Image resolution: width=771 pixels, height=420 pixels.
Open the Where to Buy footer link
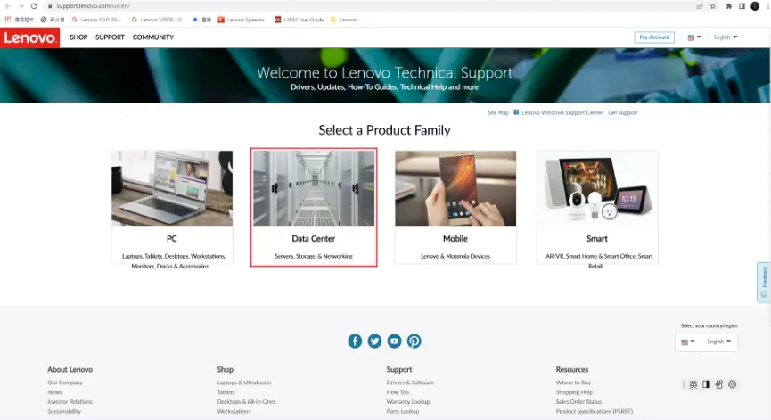[573, 383]
